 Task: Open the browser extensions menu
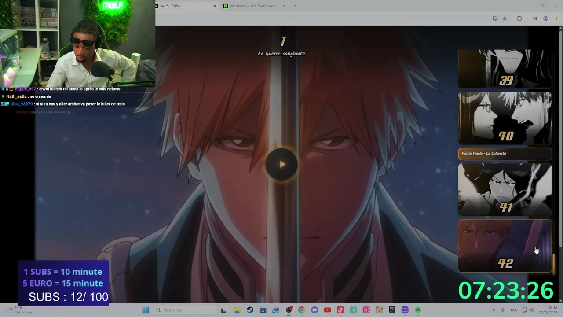click(x=519, y=18)
